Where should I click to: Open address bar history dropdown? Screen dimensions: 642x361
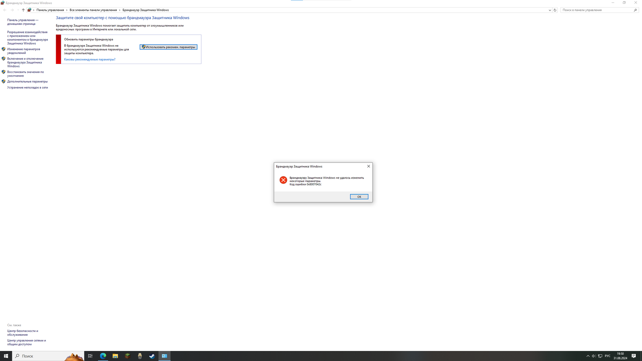point(550,10)
